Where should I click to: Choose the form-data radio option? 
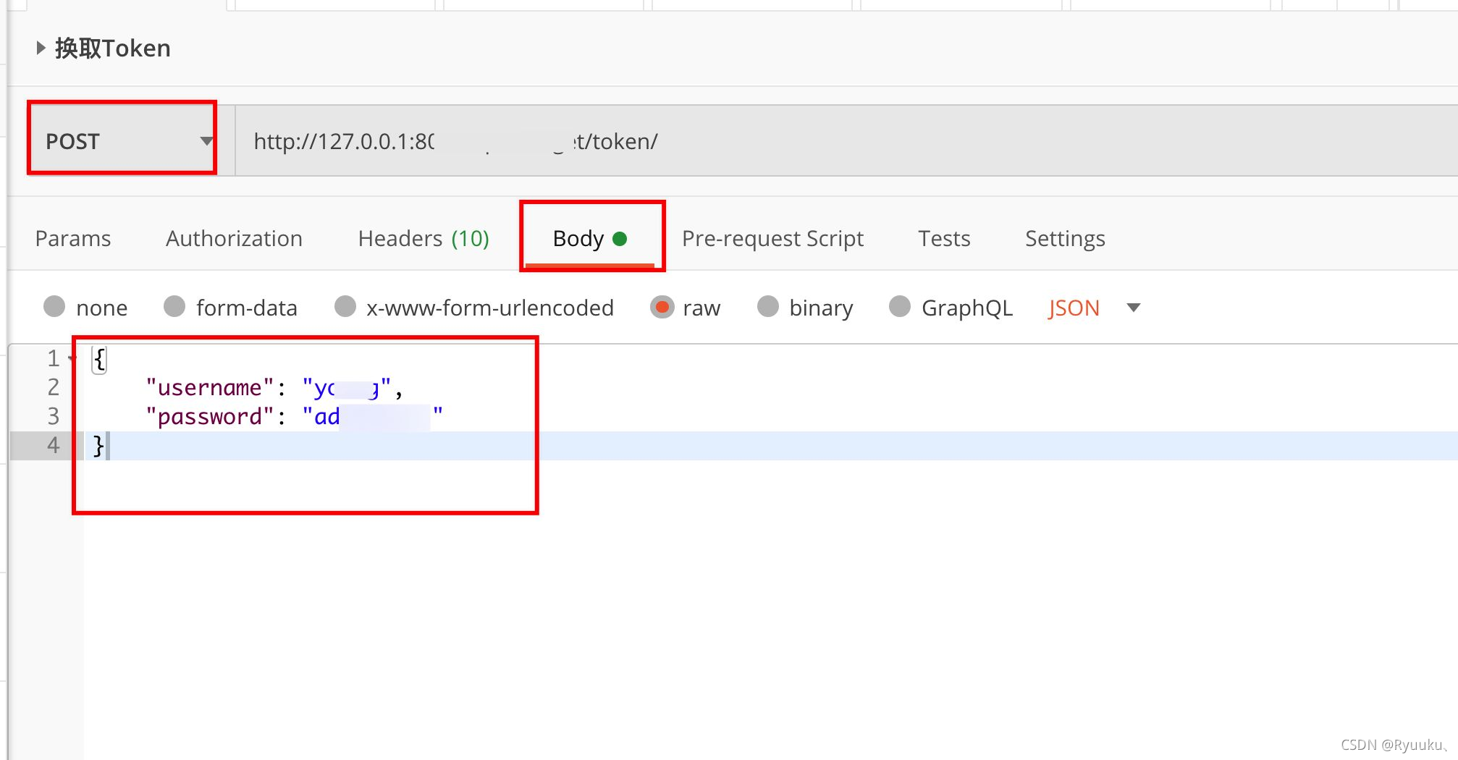click(x=174, y=307)
